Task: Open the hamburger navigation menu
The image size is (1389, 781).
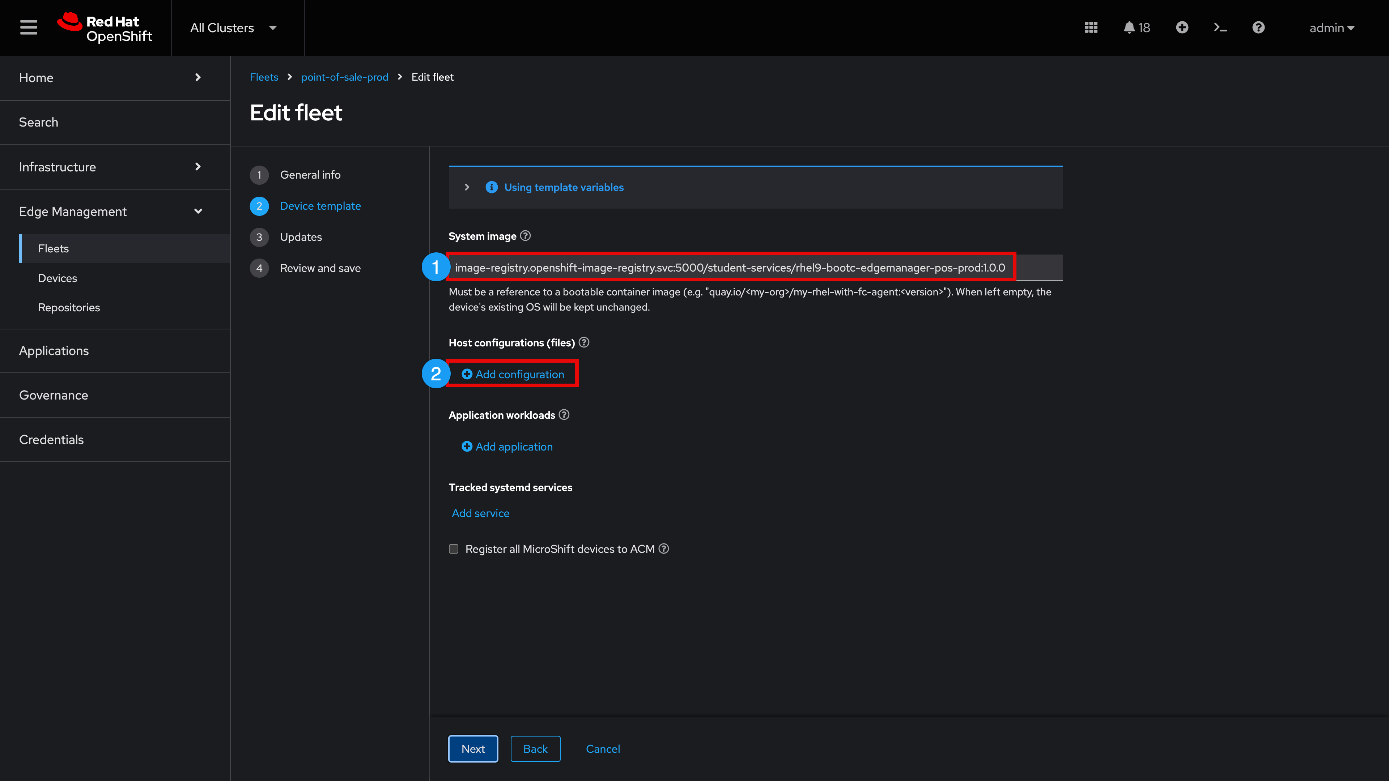Action: pos(29,27)
